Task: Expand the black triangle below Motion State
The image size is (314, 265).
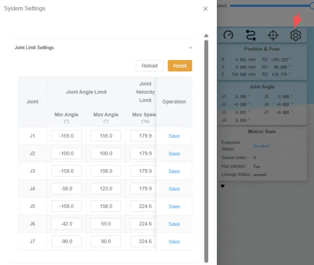Action: 222,186
